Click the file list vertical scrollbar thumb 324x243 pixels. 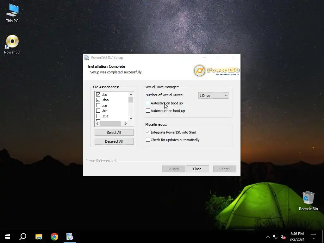tap(131, 100)
